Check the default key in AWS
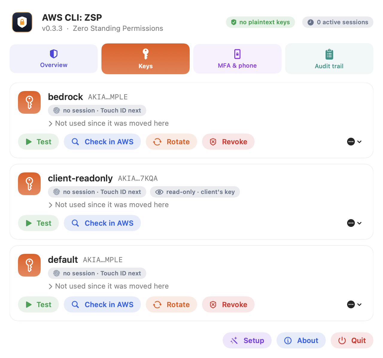 102,304
